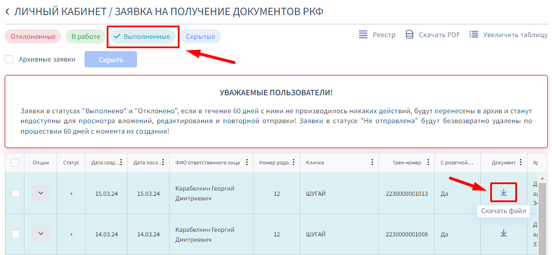Image resolution: width=552 pixels, height=255 pixels.
Task: Click the back arrow beside the page title
Action: tap(8, 11)
